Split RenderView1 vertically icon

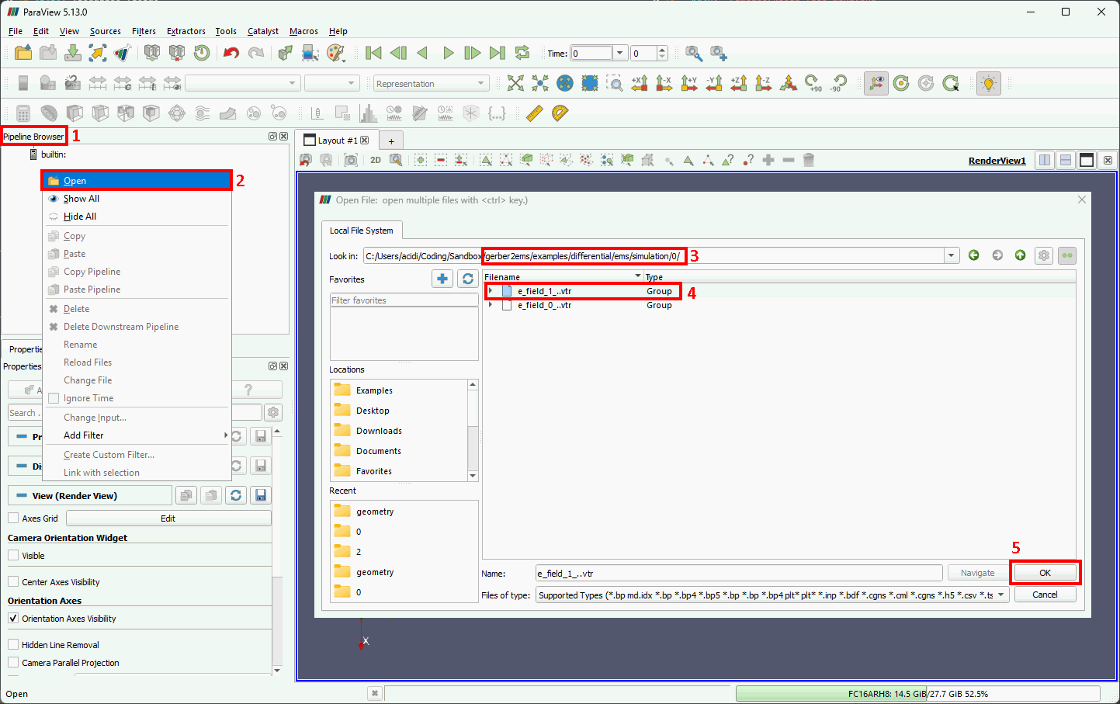pyautogui.click(x=1066, y=160)
